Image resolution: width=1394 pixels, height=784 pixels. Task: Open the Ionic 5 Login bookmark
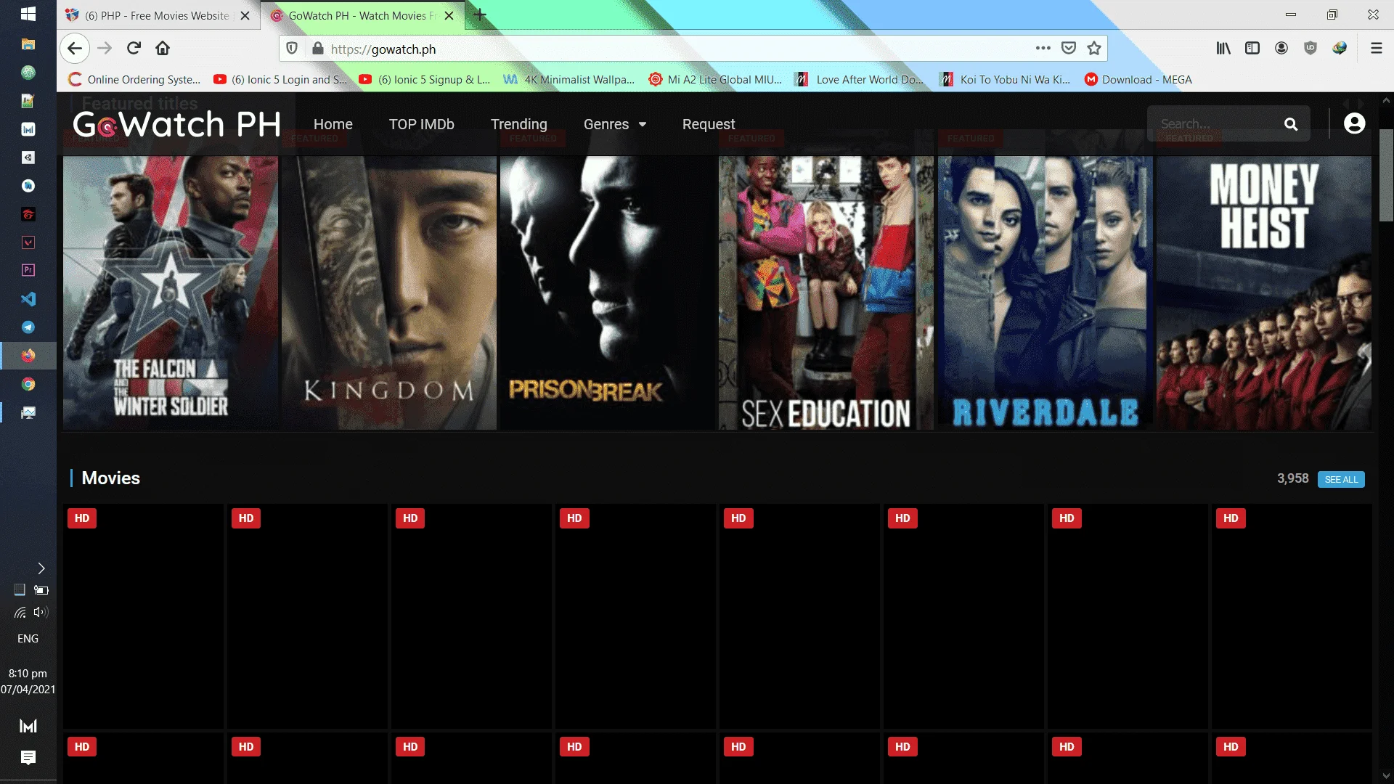pyautogui.click(x=280, y=80)
